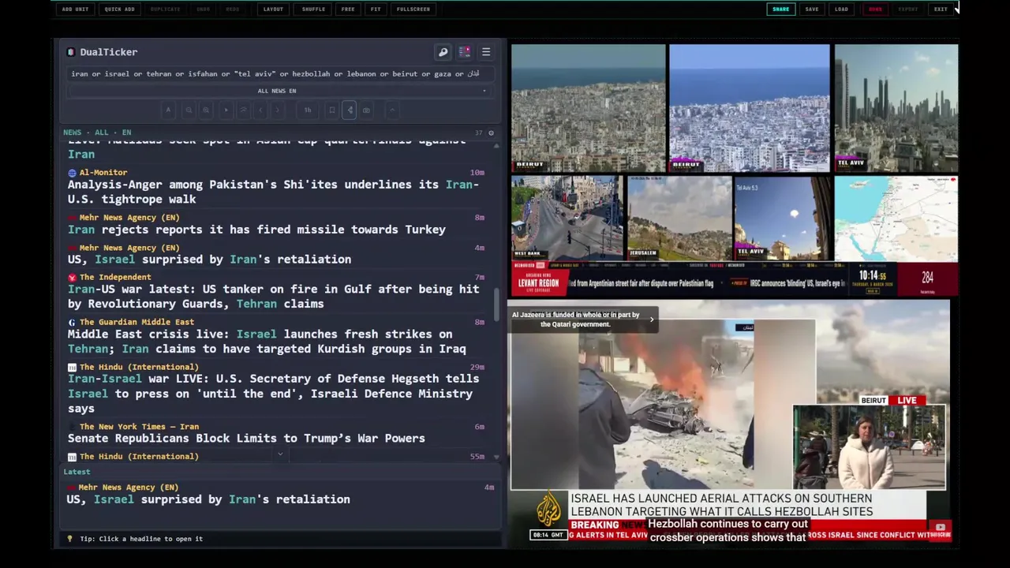Viewport: 1010px width, 568px height.
Task: Click the DualTicker title
Action: pos(109,52)
